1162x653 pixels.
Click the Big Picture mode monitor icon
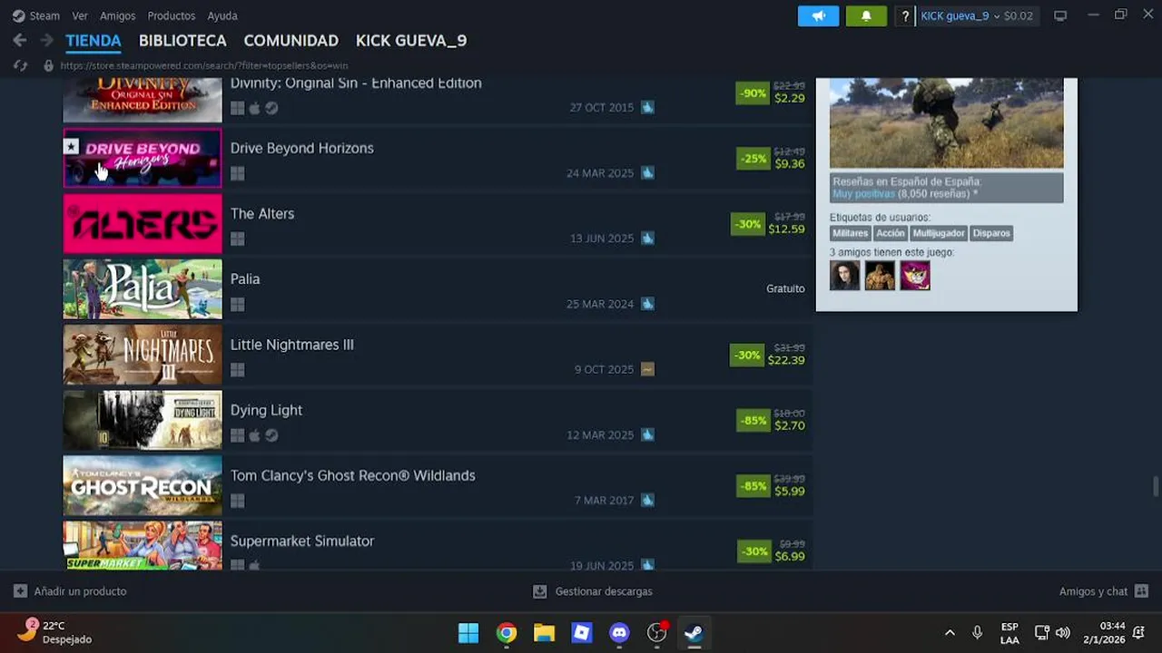(x=1060, y=16)
